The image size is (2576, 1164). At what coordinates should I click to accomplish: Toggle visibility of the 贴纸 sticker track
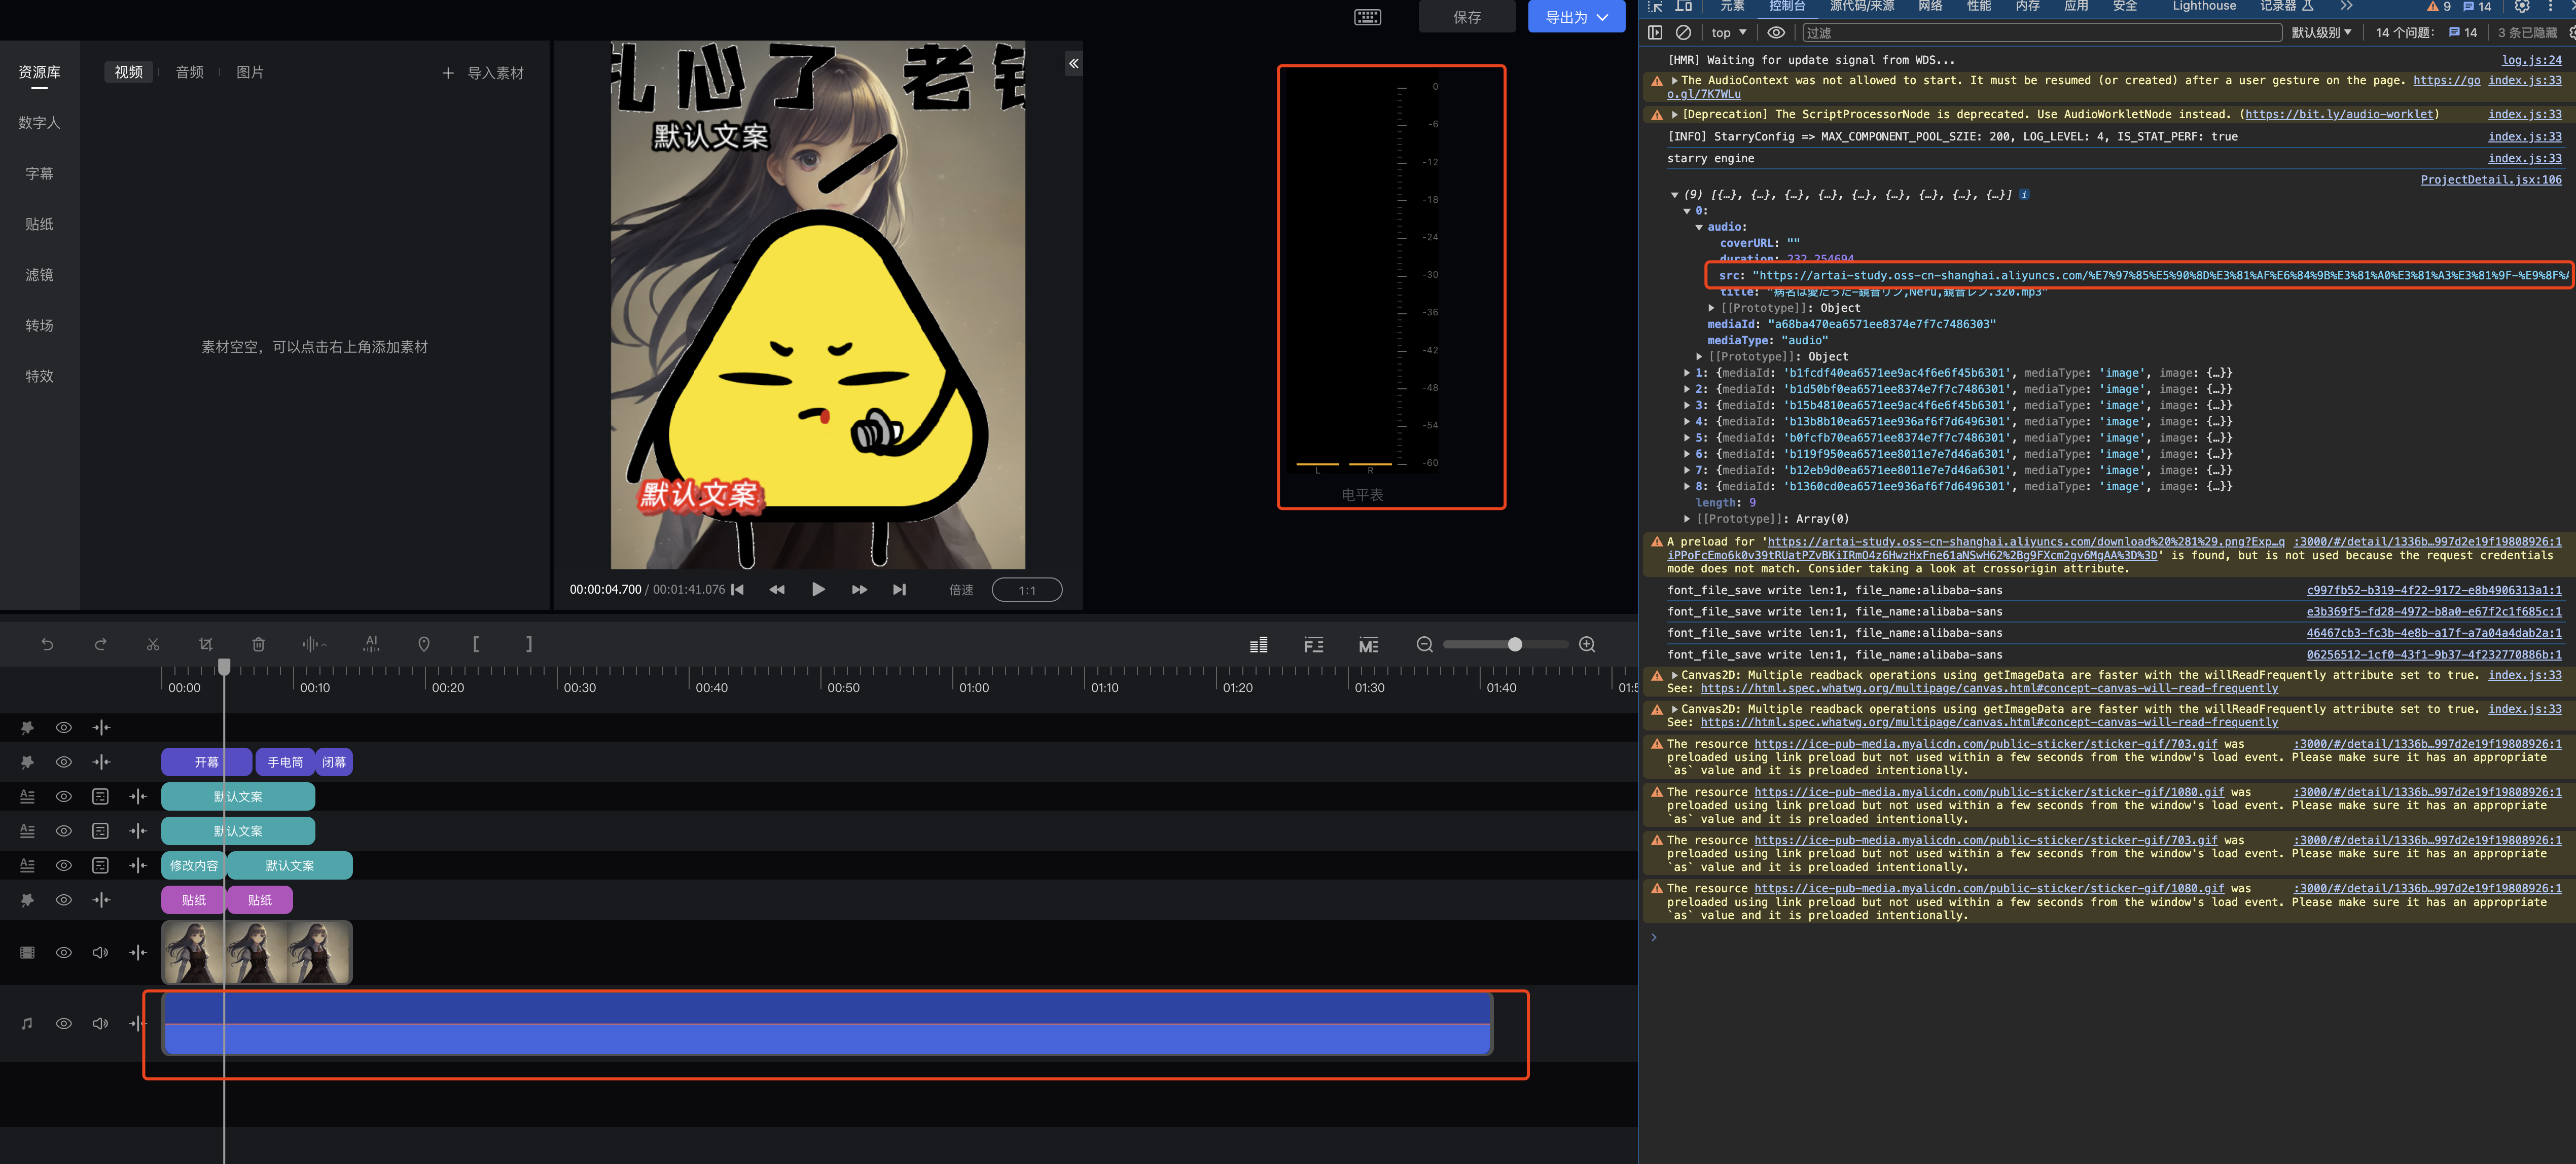(x=64, y=900)
